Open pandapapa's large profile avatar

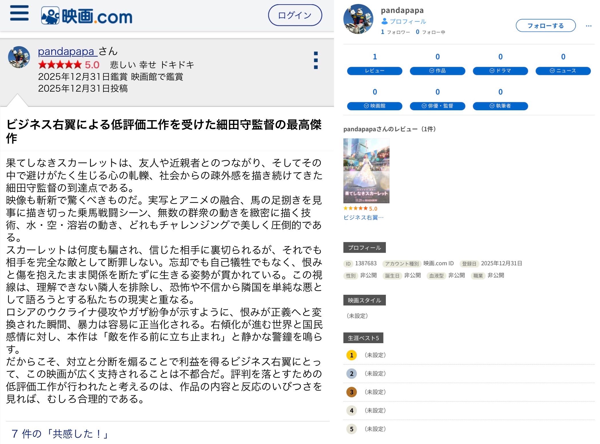(358, 19)
